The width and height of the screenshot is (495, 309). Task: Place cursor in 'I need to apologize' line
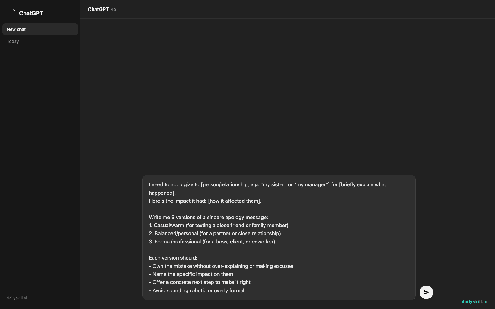tap(267, 184)
